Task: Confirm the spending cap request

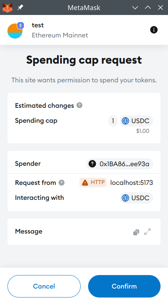Action: point(124,286)
